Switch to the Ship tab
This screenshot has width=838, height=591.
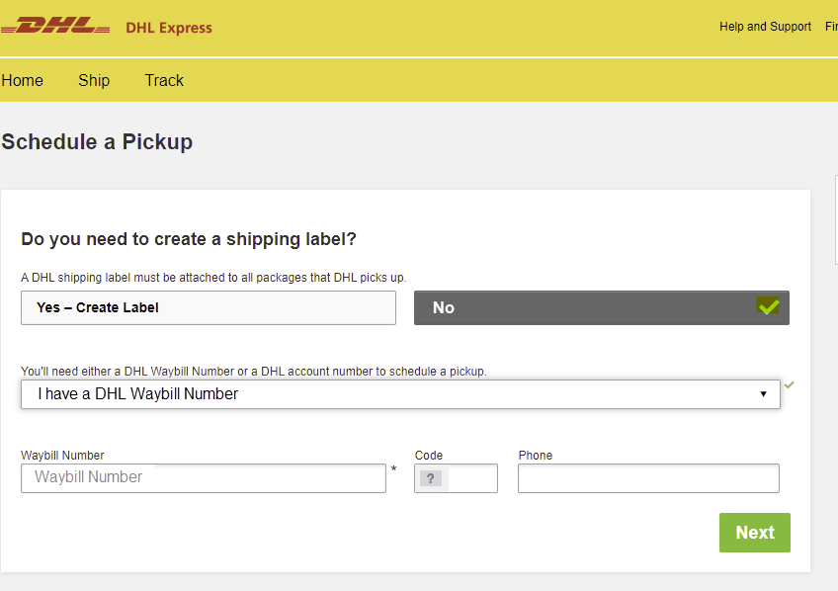94,80
